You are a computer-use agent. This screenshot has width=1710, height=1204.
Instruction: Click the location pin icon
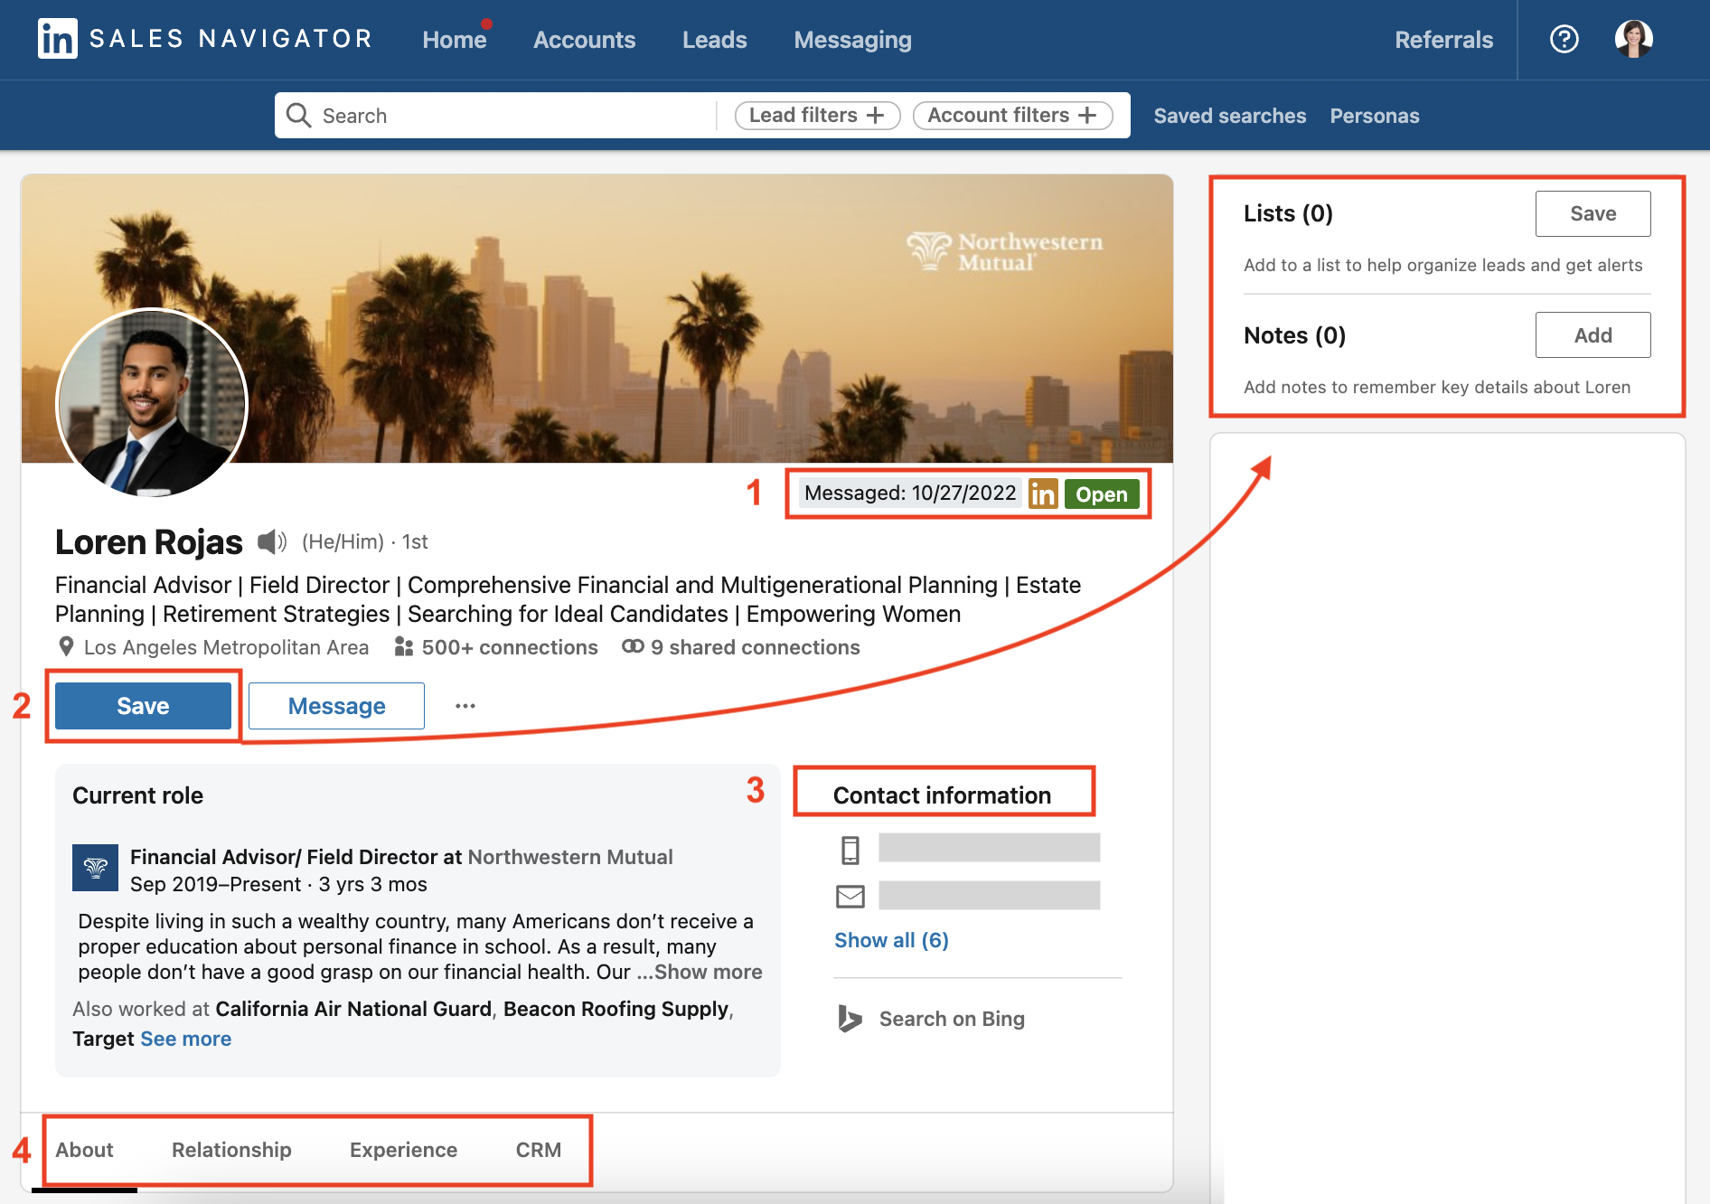point(66,647)
